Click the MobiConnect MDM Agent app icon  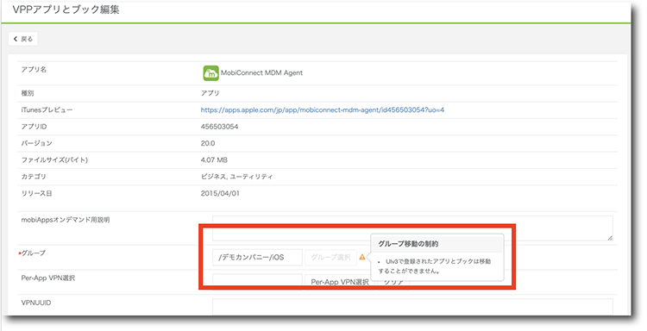[210, 73]
